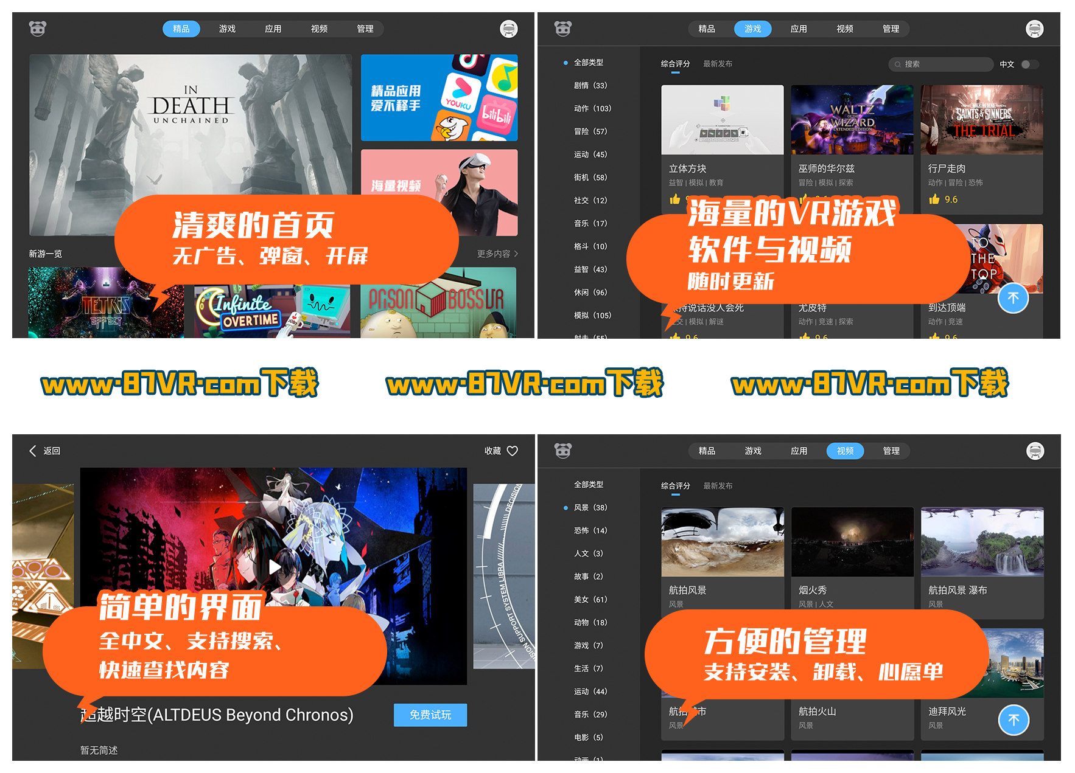
Task: Filter videos by 电影 (5)
Action: (589, 738)
